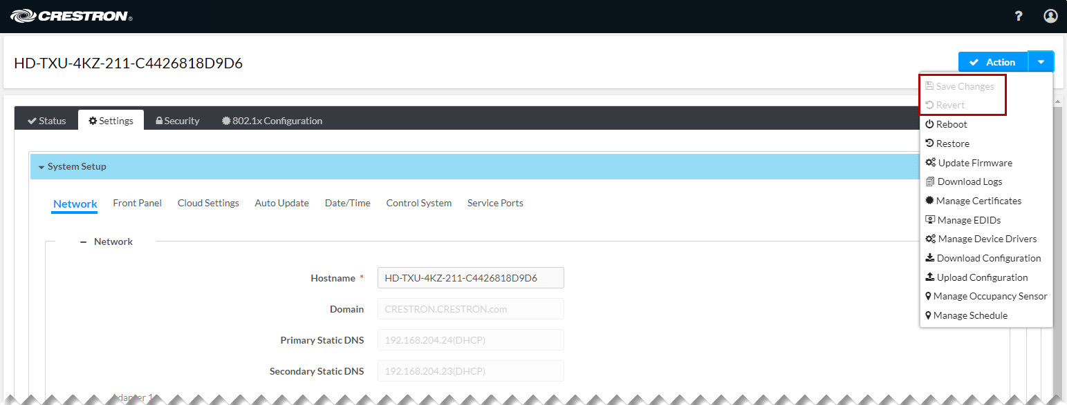Open the Date/Time settings page

(x=347, y=203)
